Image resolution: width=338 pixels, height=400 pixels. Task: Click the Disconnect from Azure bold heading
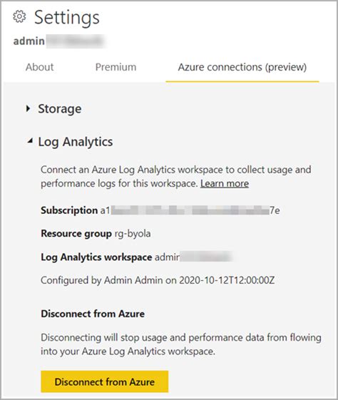tap(93, 314)
